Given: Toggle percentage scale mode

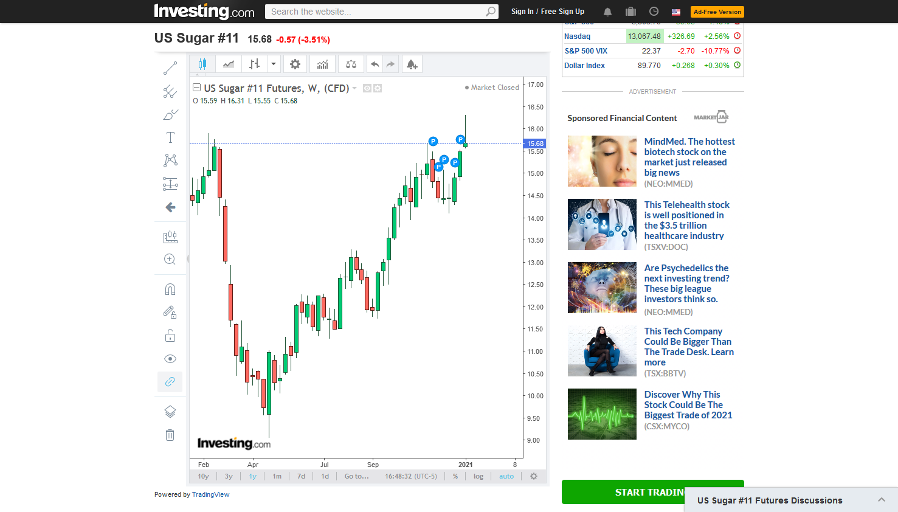Looking at the screenshot, I should coord(455,476).
